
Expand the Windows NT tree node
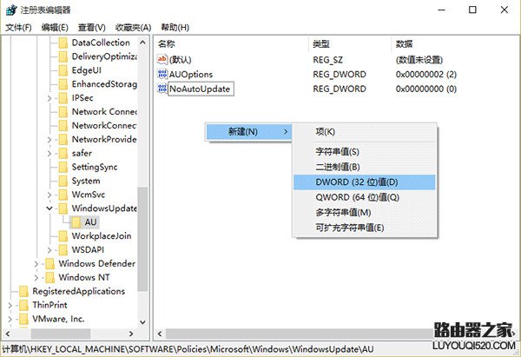point(36,278)
